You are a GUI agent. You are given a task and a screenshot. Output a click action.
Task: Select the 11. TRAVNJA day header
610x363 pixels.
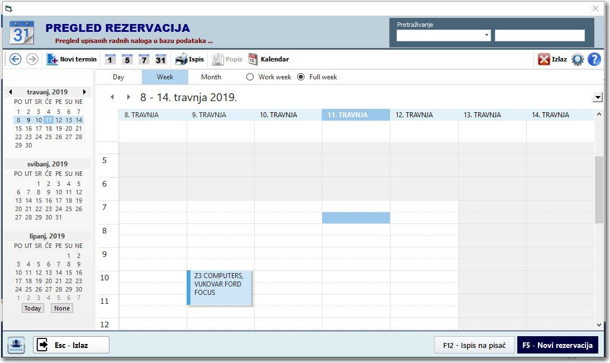pos(356,115)
